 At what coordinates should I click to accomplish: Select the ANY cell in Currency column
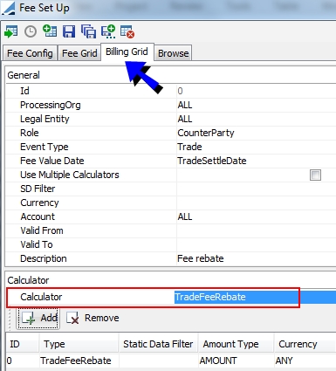pyautogui.click(x=305, y=361)
